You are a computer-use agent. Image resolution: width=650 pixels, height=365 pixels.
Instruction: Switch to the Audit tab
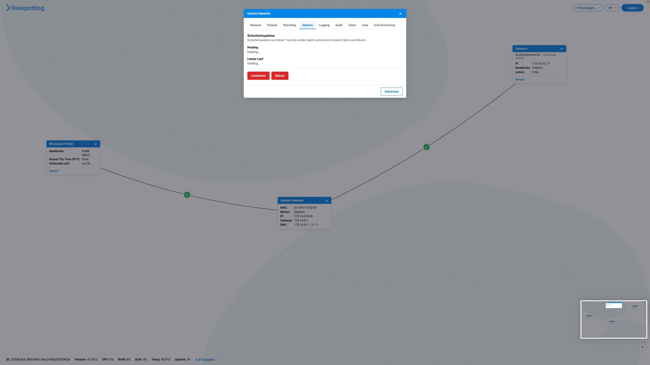339,25
